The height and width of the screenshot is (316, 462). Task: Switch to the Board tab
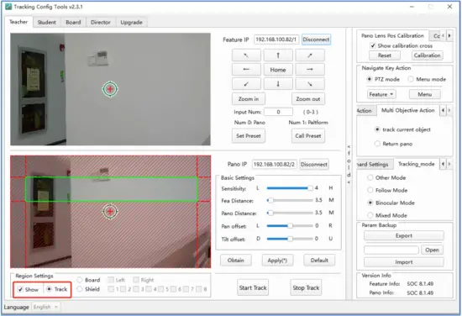(73, 22)
